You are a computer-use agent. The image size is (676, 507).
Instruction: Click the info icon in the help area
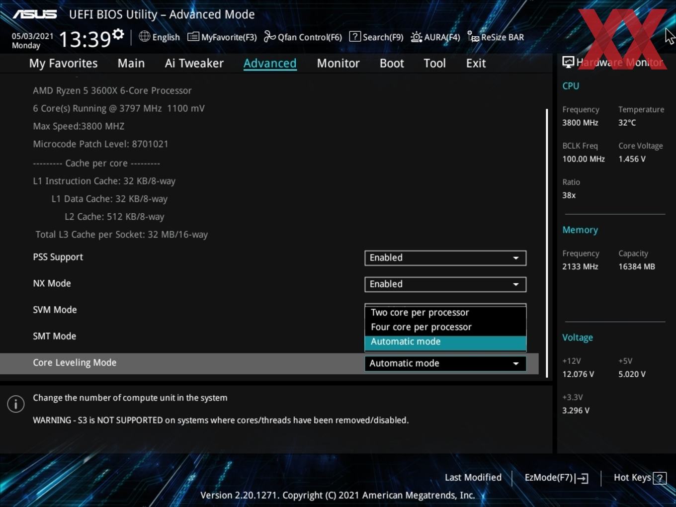tap(16, 404)
